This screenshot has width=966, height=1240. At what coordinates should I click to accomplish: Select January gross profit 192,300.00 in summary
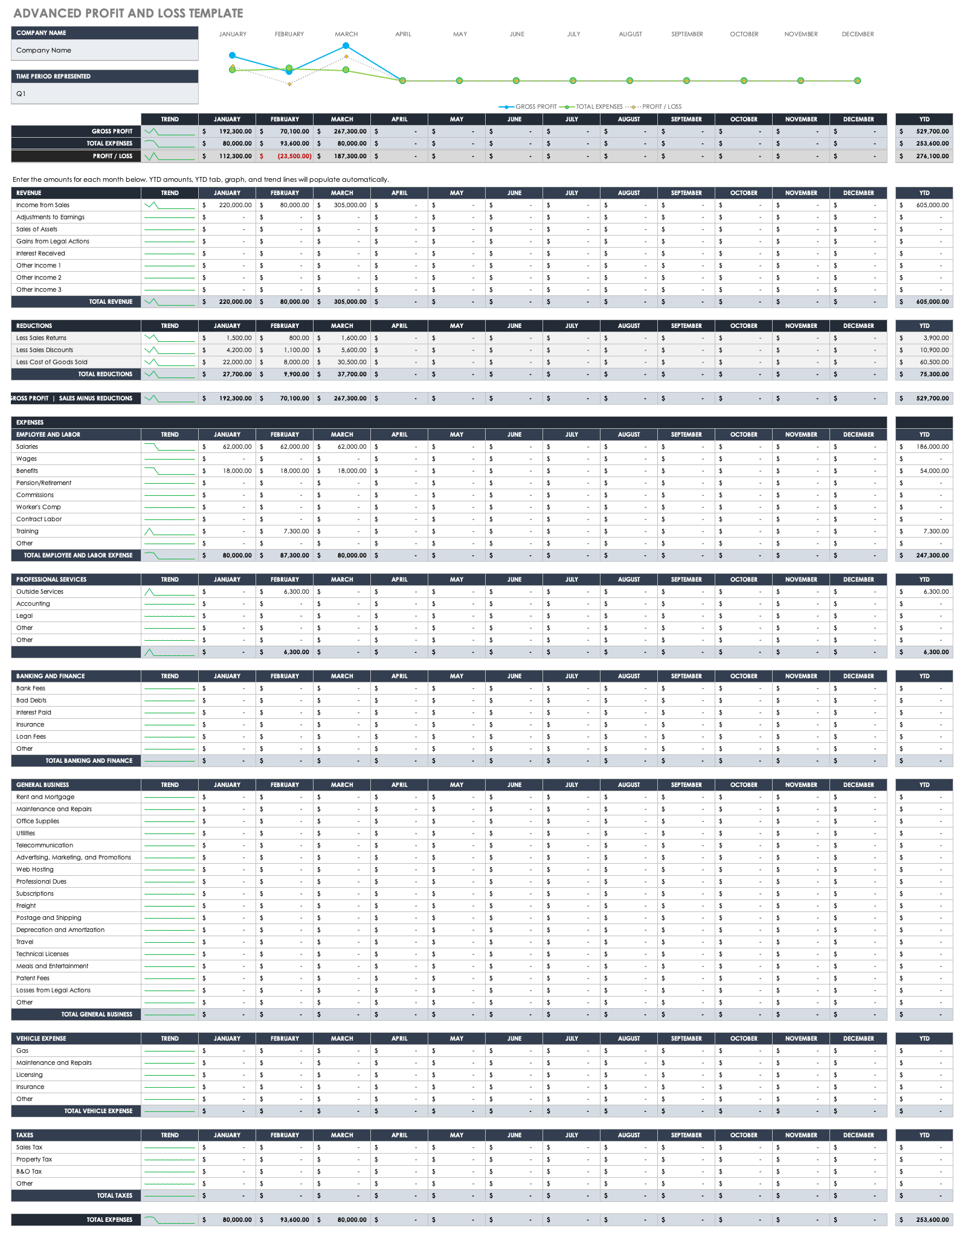click(x=227, y=131)
